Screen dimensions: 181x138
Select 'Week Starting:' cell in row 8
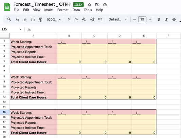tap(33, 77)
